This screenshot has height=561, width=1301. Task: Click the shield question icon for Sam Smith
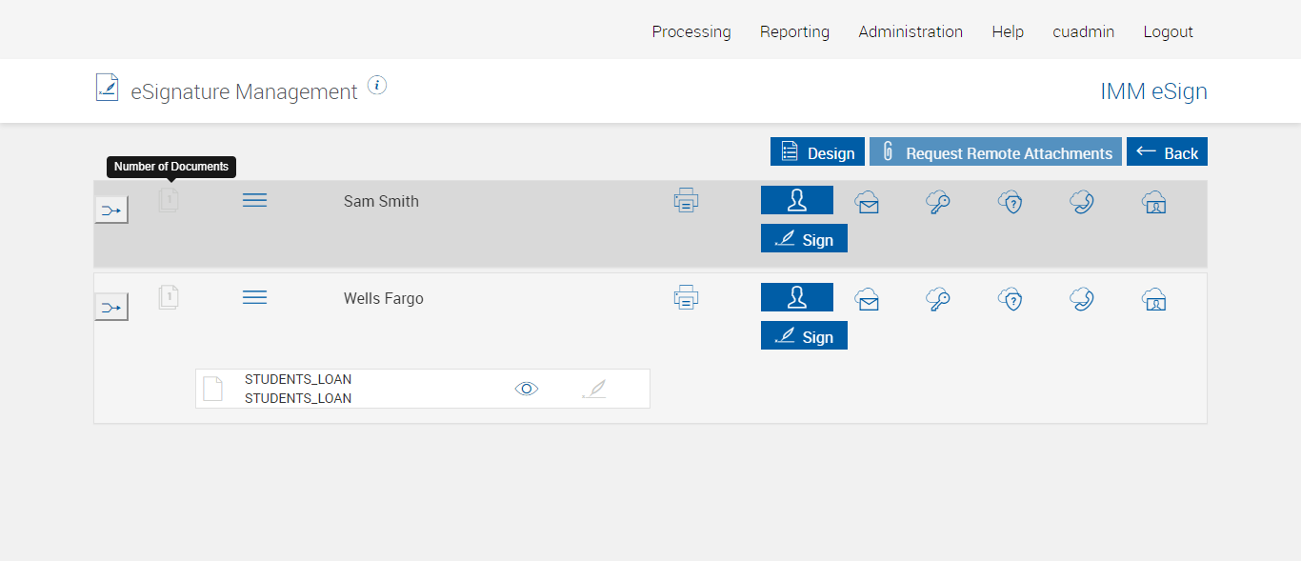click(x=1010, y=202)
